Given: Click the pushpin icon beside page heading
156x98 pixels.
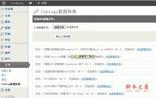Looking at the screenshot, I should (x=36, y=11).
